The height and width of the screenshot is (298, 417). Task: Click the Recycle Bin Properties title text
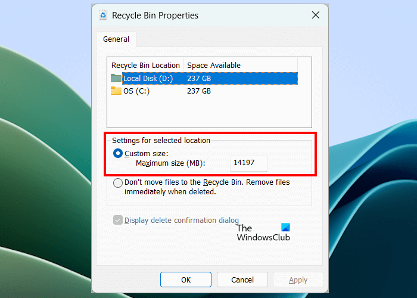(155, 15)
